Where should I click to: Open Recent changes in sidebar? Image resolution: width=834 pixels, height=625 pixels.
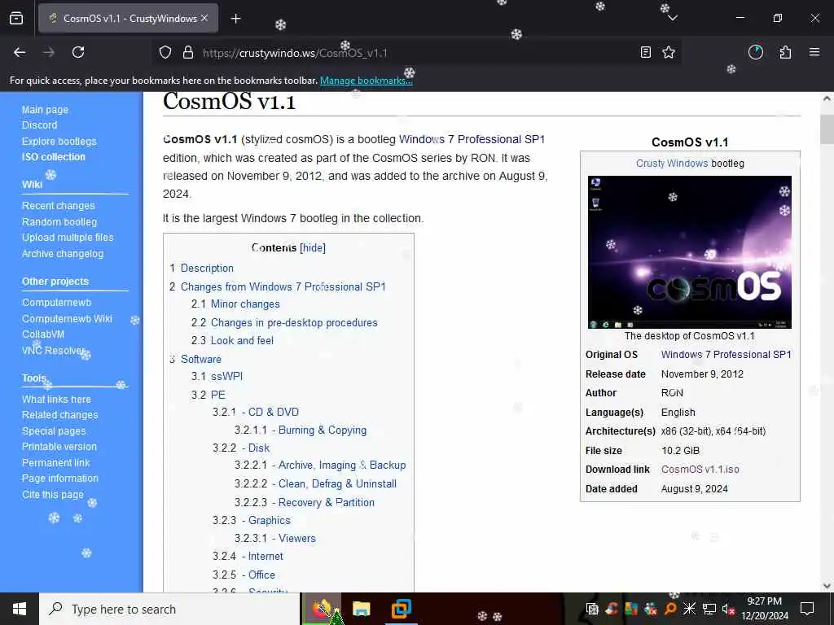[59, 206]
